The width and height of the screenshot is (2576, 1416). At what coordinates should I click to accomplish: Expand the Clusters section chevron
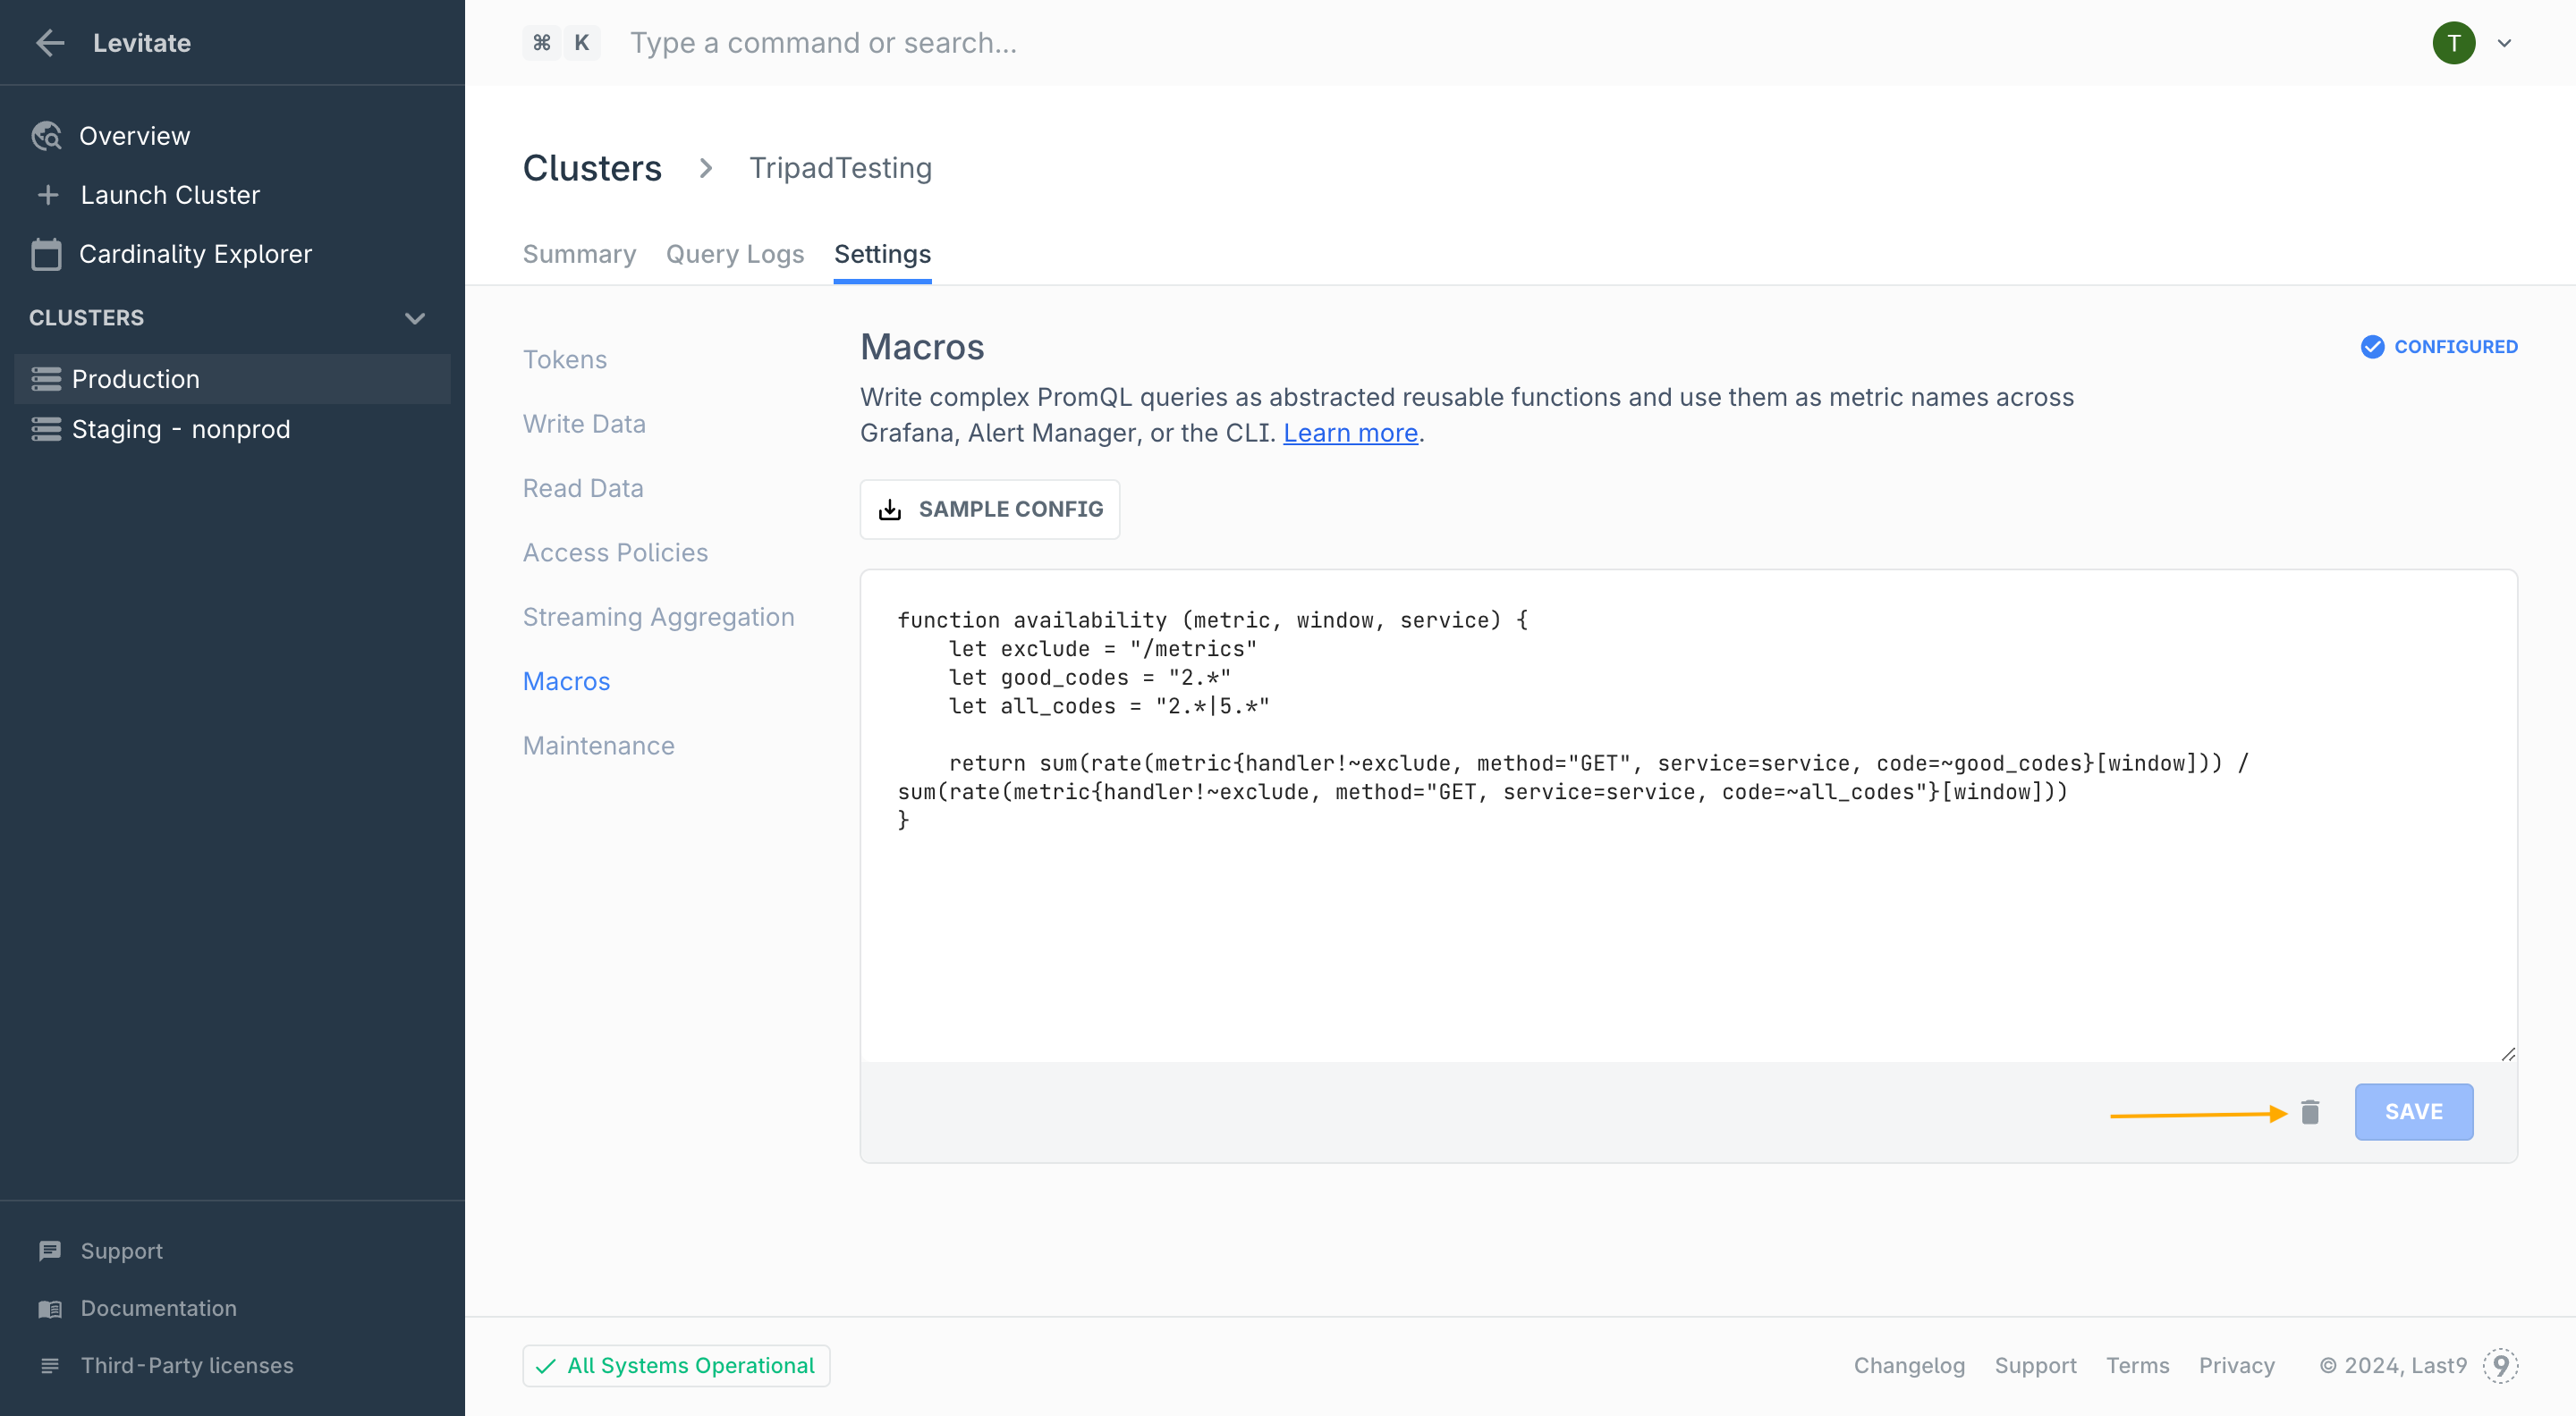pos(413,317)
